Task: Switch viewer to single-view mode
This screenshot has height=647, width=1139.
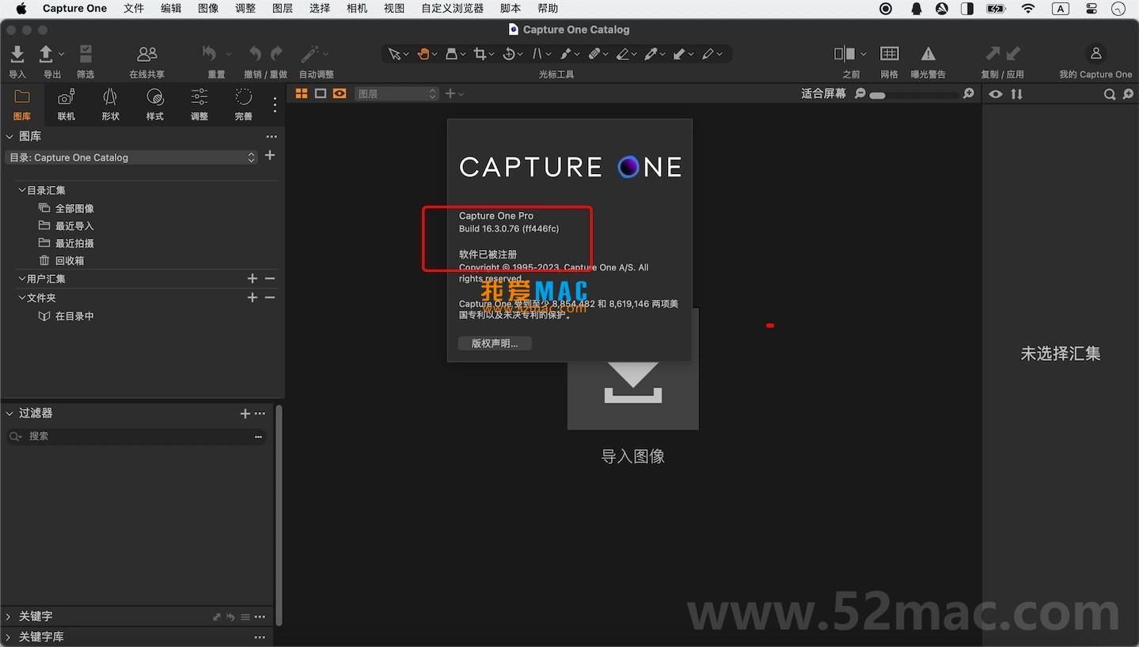Action: pos(321,93)
